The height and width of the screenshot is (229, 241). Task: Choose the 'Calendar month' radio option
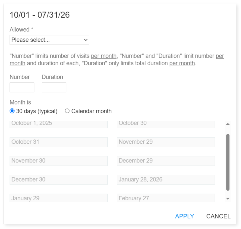tap(67, 111)
